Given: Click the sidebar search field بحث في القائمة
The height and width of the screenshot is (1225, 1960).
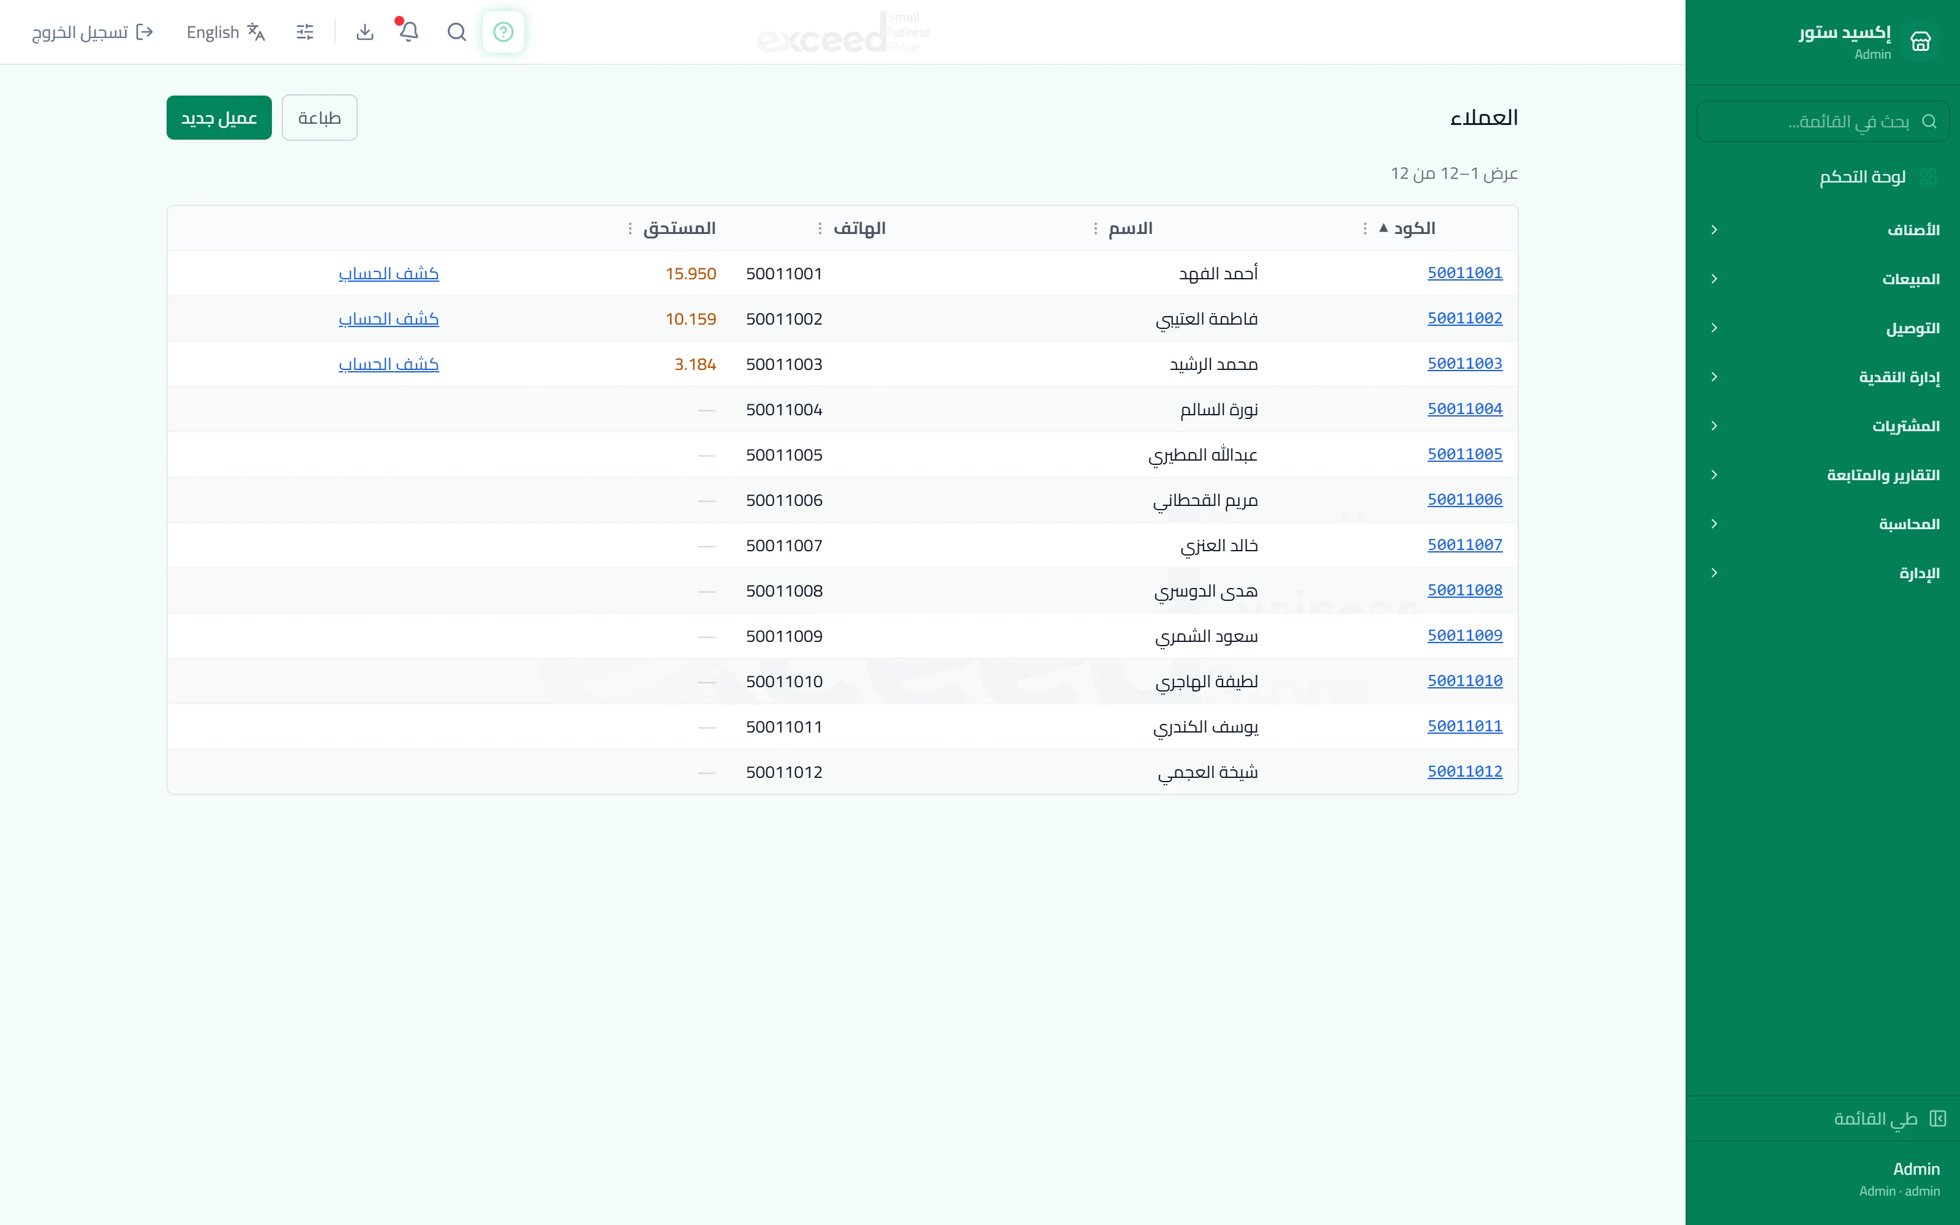Looking at the screenshot, I should pyautogui.click(x=1822, y=121).
